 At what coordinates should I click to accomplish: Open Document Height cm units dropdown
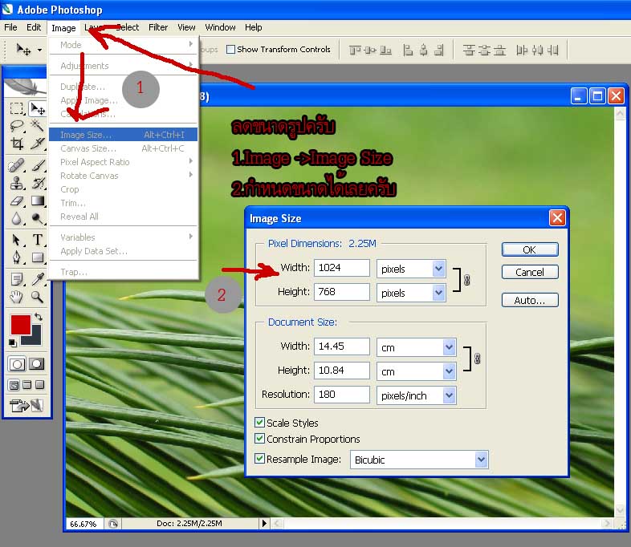coord(449,371)
